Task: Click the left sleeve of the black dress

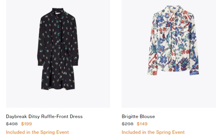Action: click(41, 41)
